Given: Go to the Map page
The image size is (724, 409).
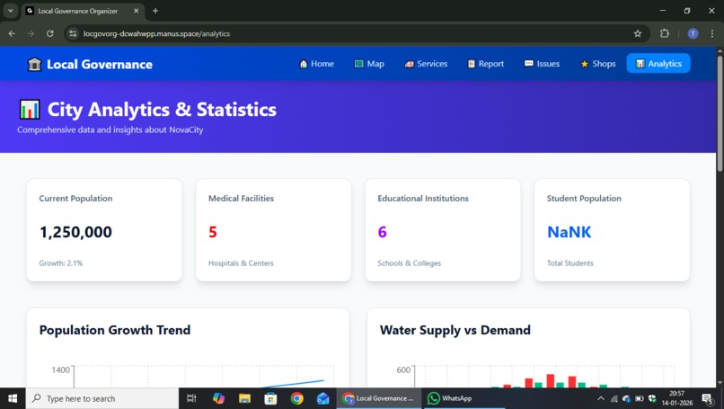Looking at the screenshot, I should click(369, 64).
